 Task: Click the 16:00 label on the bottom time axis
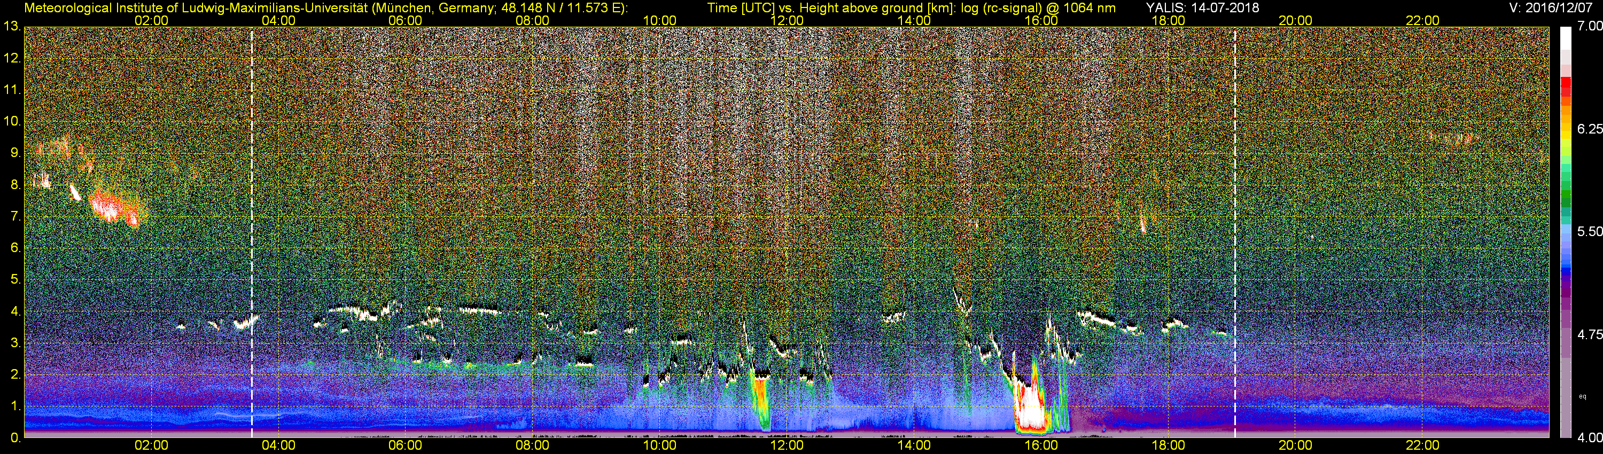[x=1041, y=446]
